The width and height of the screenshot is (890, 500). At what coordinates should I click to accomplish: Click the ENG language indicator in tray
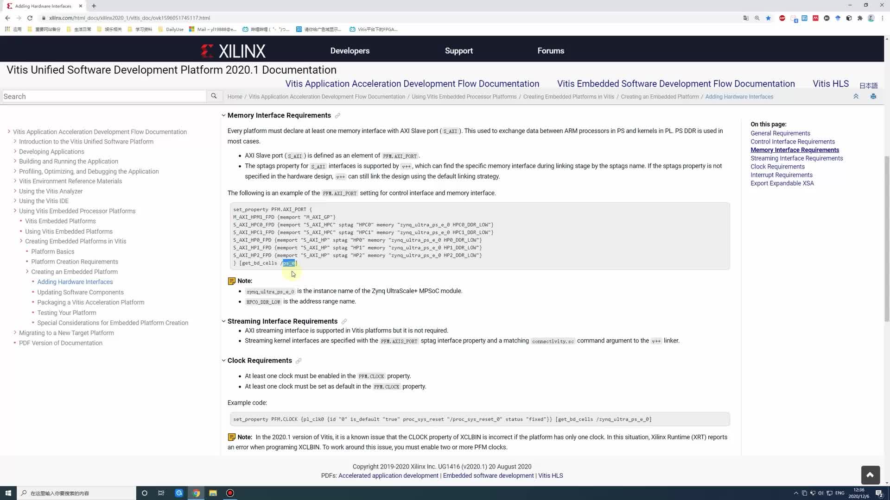tap(839, 493)
